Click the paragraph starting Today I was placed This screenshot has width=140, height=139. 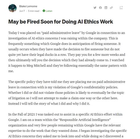67,52
